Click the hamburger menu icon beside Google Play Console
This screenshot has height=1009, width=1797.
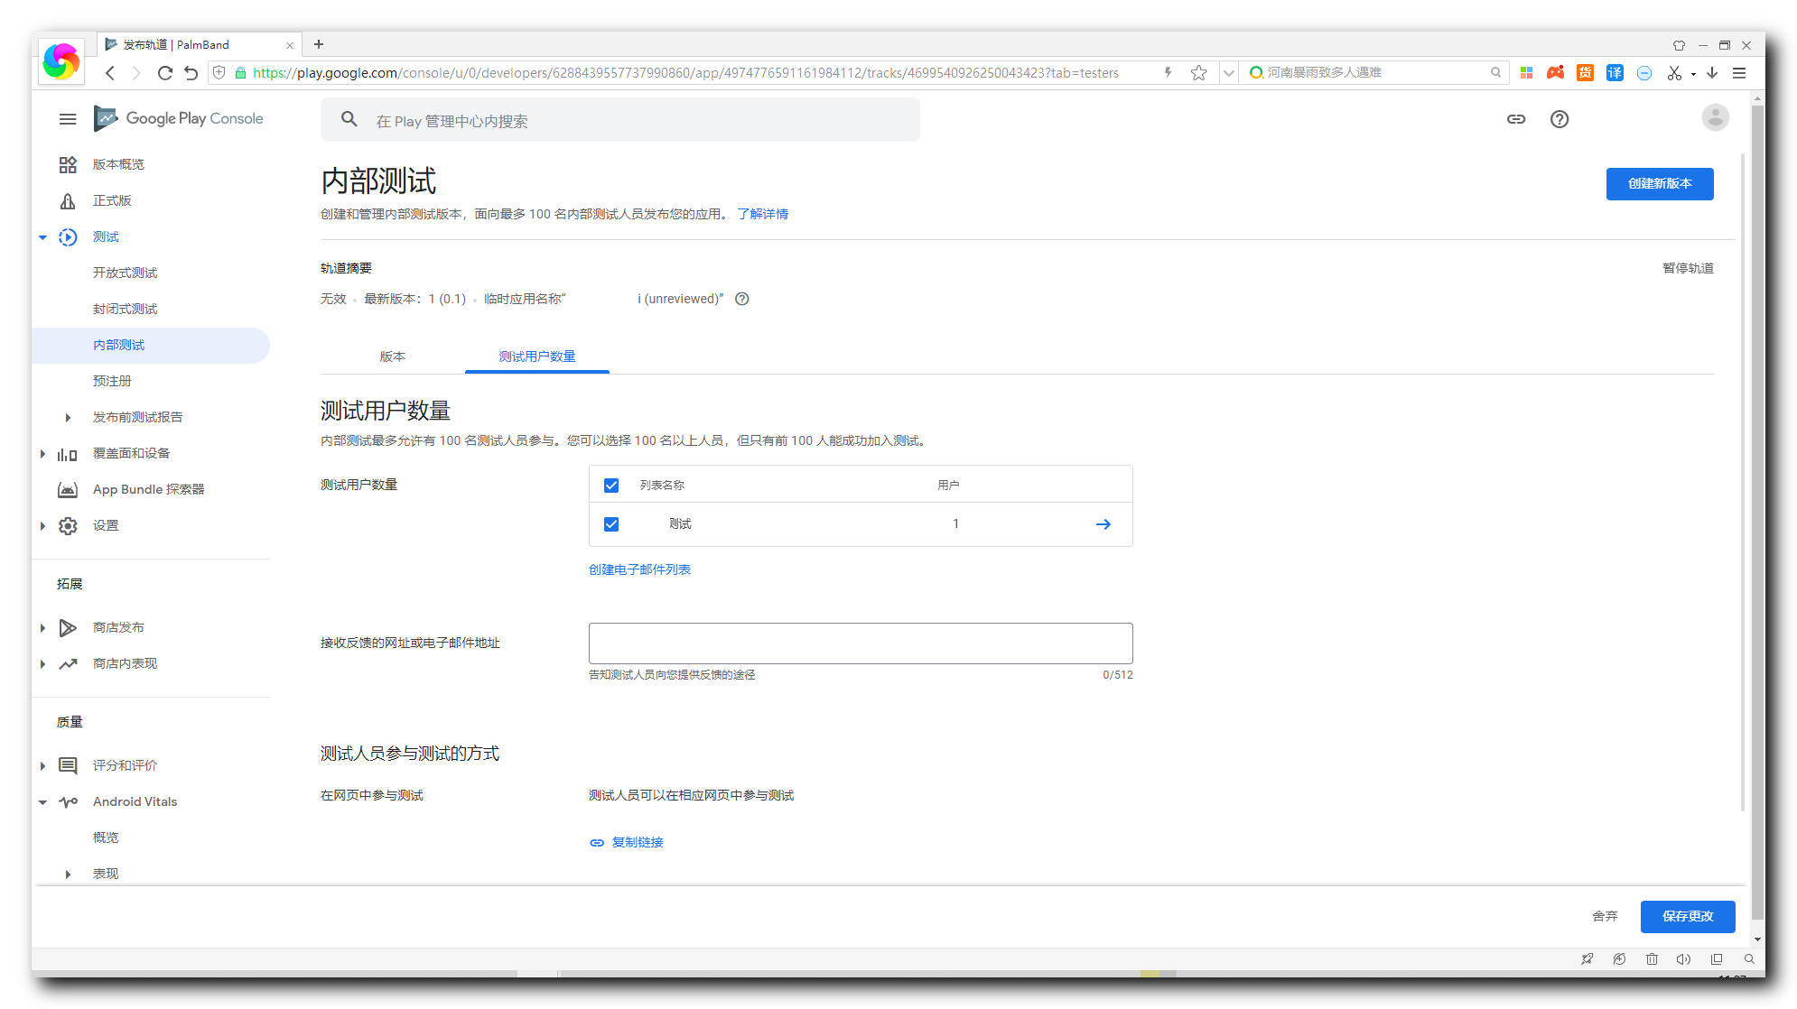(x=68, y=119)
